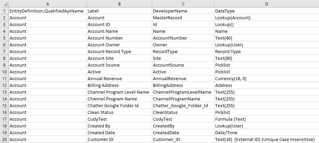
Task: Select cell 'Owner' in column C
Action: coord(183,45)
